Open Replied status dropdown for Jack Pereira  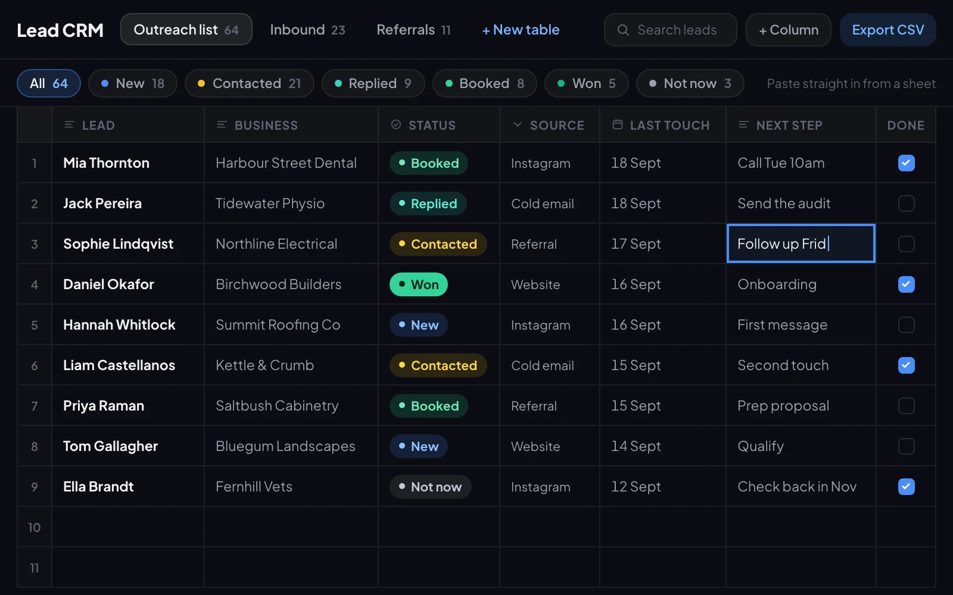[428, 203]
